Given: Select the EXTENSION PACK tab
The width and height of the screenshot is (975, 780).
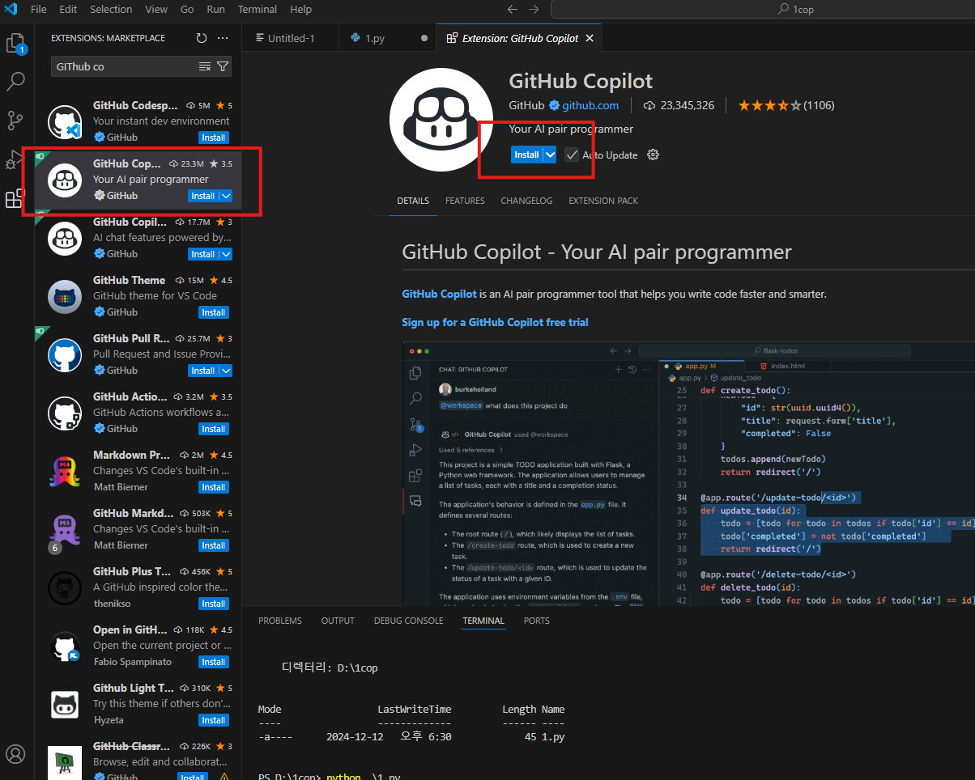Looking at the screenshot, I should click(603, 201).
